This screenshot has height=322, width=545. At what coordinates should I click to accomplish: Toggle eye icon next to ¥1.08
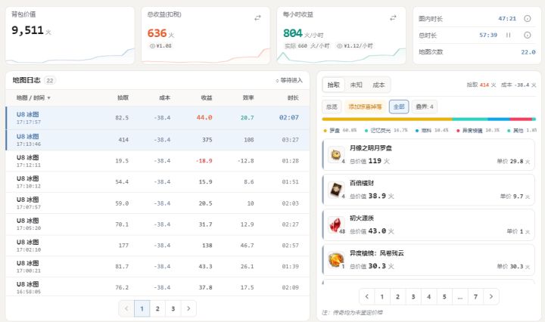pos(152,46)
